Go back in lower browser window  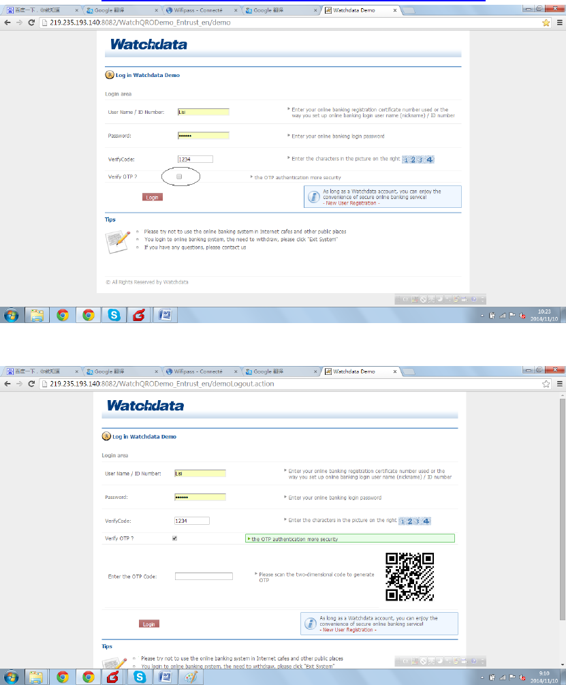click(x=7, y=384)
